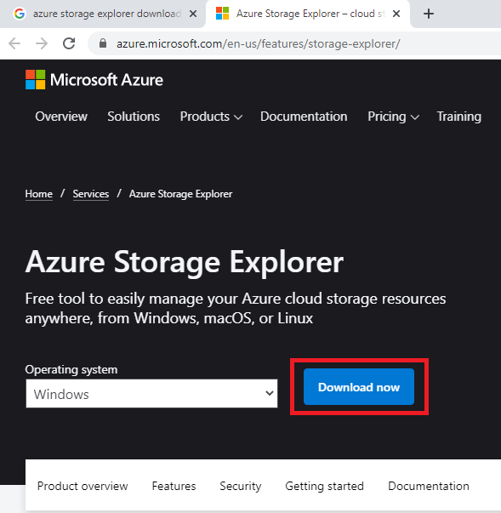Close the azure storage explorer download Google tab

(x=193, y=14)
